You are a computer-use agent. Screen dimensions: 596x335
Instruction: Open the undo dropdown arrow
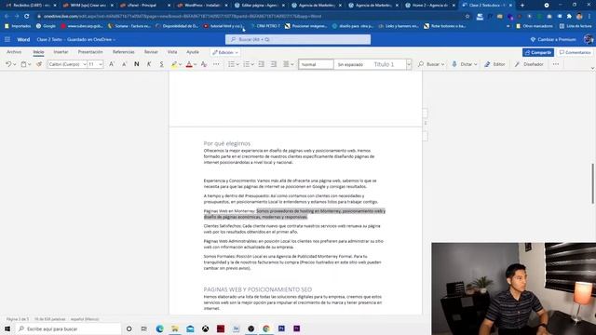(x=15, y=64)
